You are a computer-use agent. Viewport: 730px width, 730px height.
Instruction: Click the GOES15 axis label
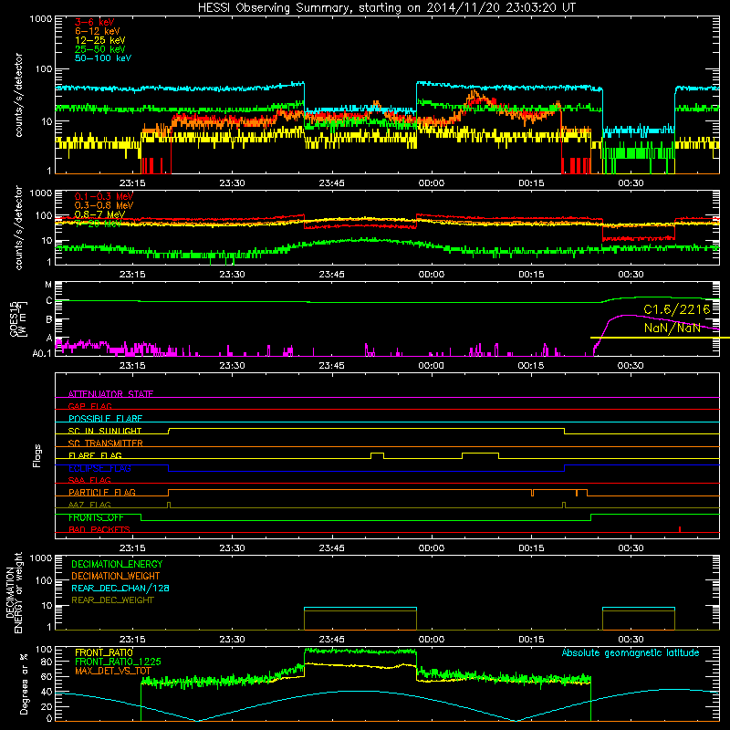click(x=17, y=318)
